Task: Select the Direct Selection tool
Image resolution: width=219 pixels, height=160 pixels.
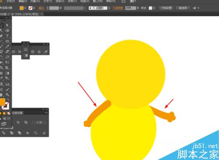Action: click(7, 25)
